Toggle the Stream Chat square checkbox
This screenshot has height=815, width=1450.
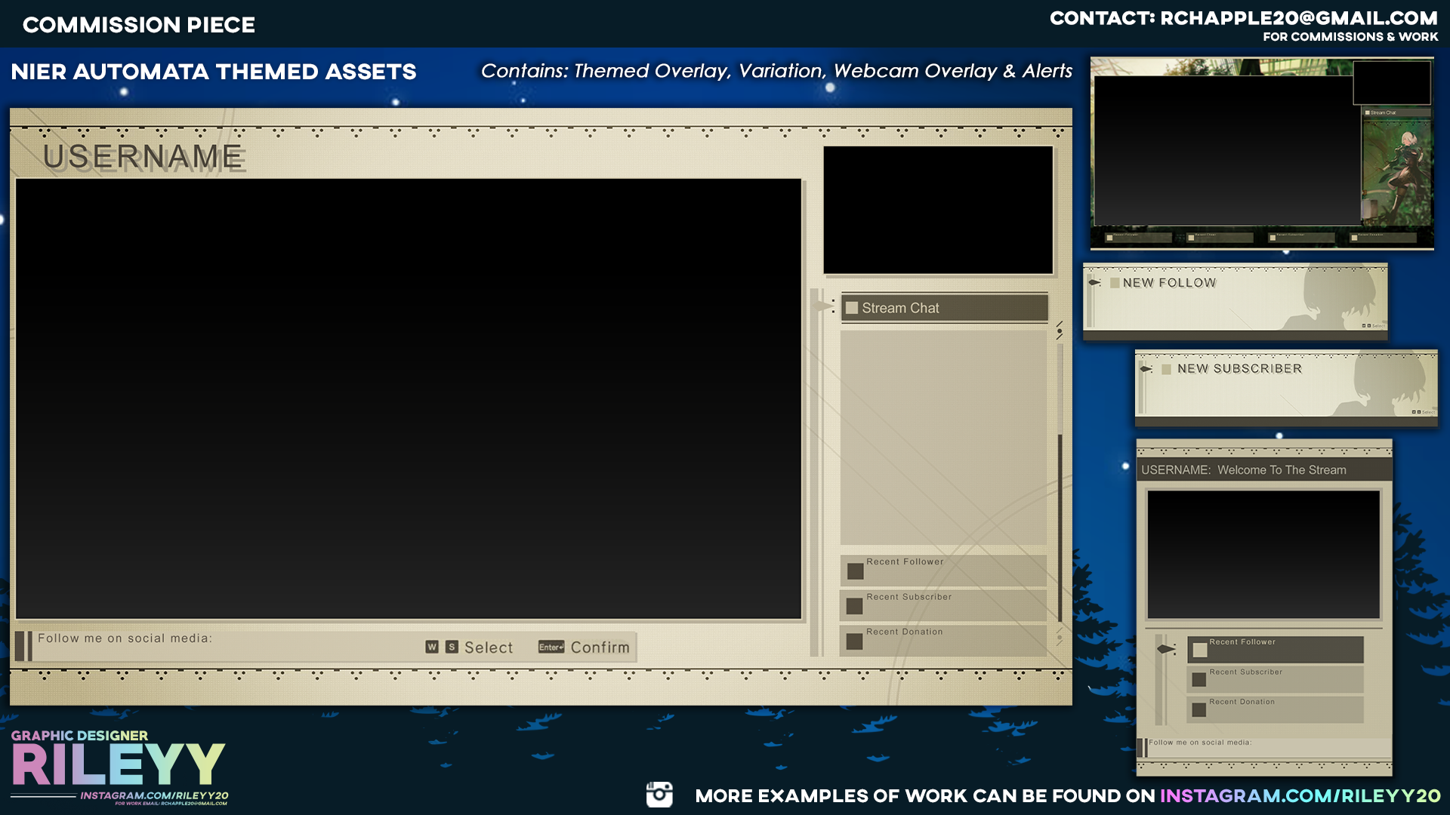tap(852, 308)
